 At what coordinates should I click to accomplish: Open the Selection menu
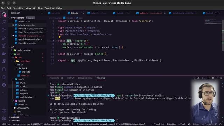point(18,8)
